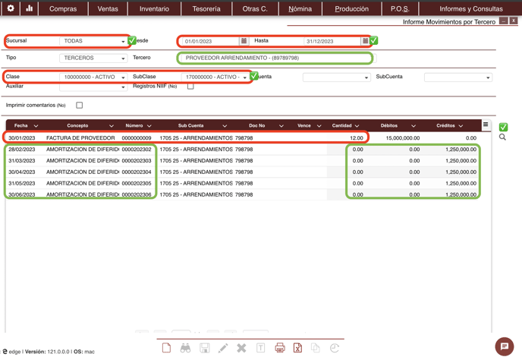
Task: Open the chat support bubble
Action: (505, 346)
